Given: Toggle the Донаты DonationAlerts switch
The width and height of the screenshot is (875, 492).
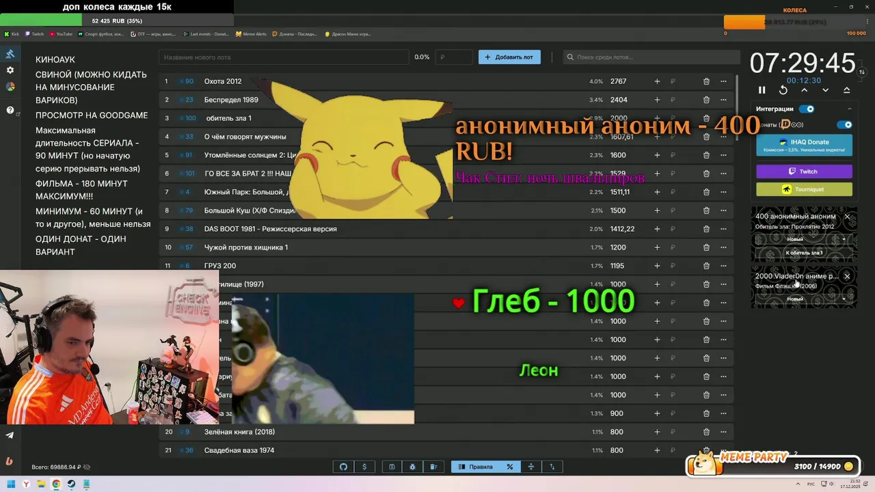Looking at the screenshot, I should (x=845, y=125).
